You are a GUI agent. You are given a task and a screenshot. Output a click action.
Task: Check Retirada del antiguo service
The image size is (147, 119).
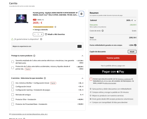coord(13,95)
